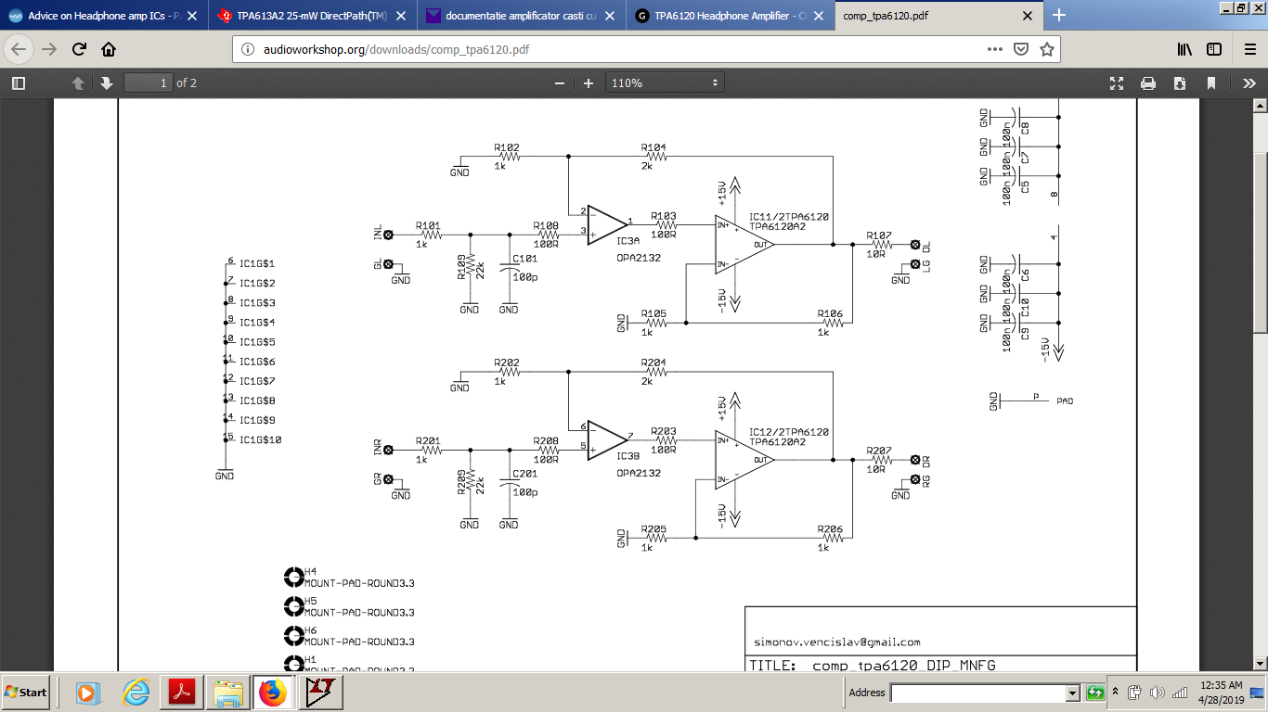Image resolution: width=1268 pixels, height=712 pixels.
Task: Open Firefox hamburger menu
Action: (1249, 49)
